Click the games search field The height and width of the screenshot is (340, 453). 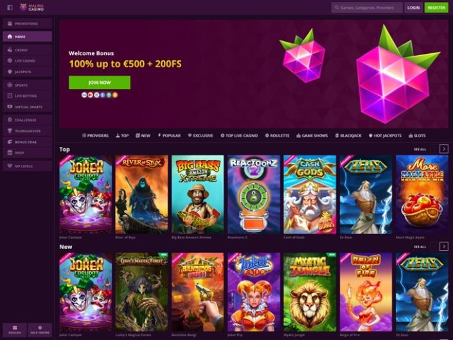[x=367, y=8]
